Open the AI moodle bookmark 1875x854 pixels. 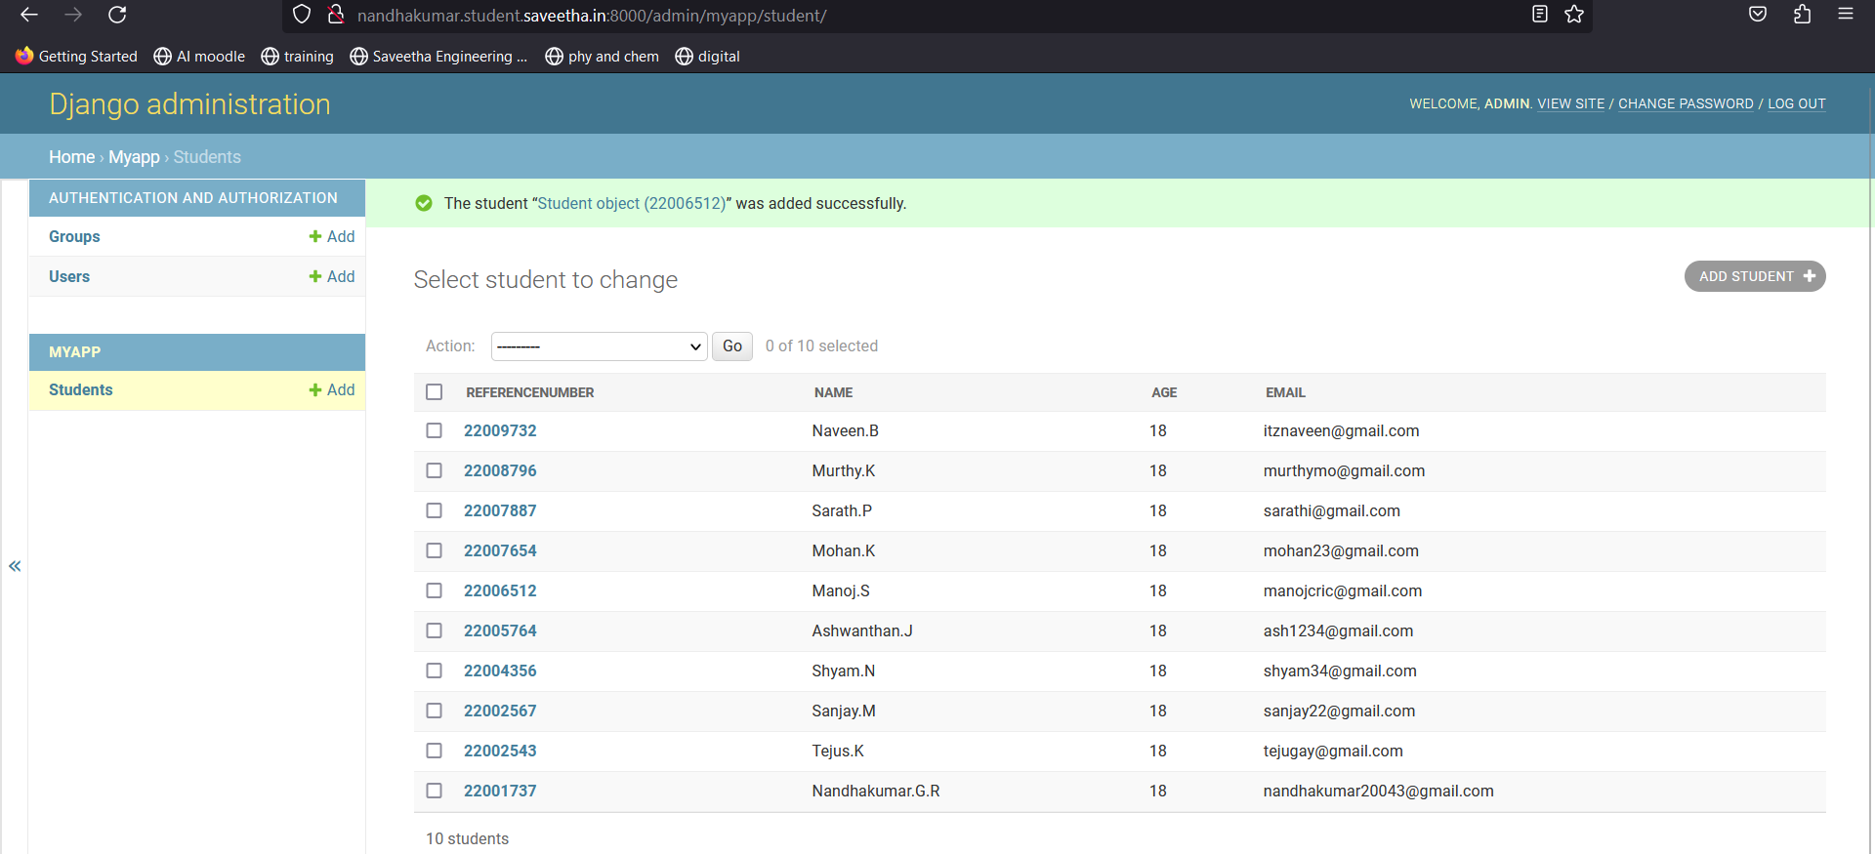click(199, 57)
